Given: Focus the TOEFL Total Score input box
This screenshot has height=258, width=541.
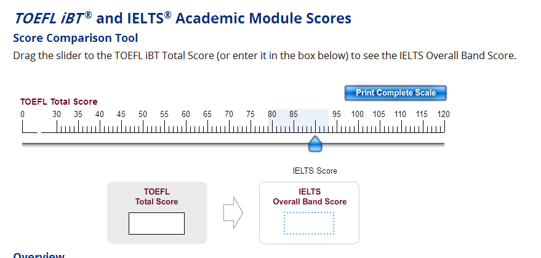Looking at the screenshot, I should pyautogui.click(x=156, y=223).
